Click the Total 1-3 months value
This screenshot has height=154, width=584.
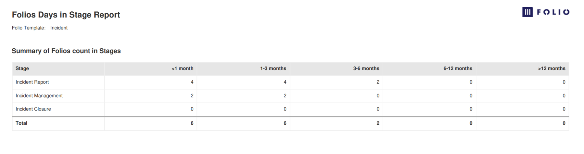click(285, 123)
